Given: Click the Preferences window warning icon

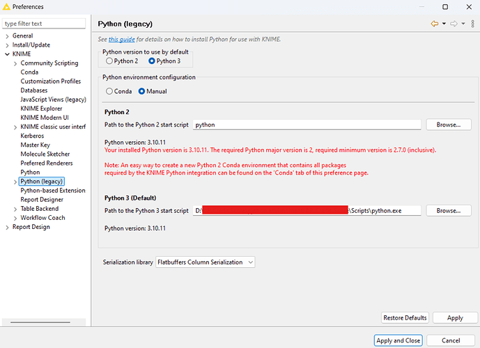Looking at the screenshot, I should [6, 6].
